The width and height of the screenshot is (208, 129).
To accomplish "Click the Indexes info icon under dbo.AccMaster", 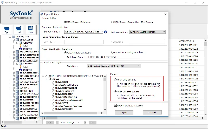I will (21, 70).
